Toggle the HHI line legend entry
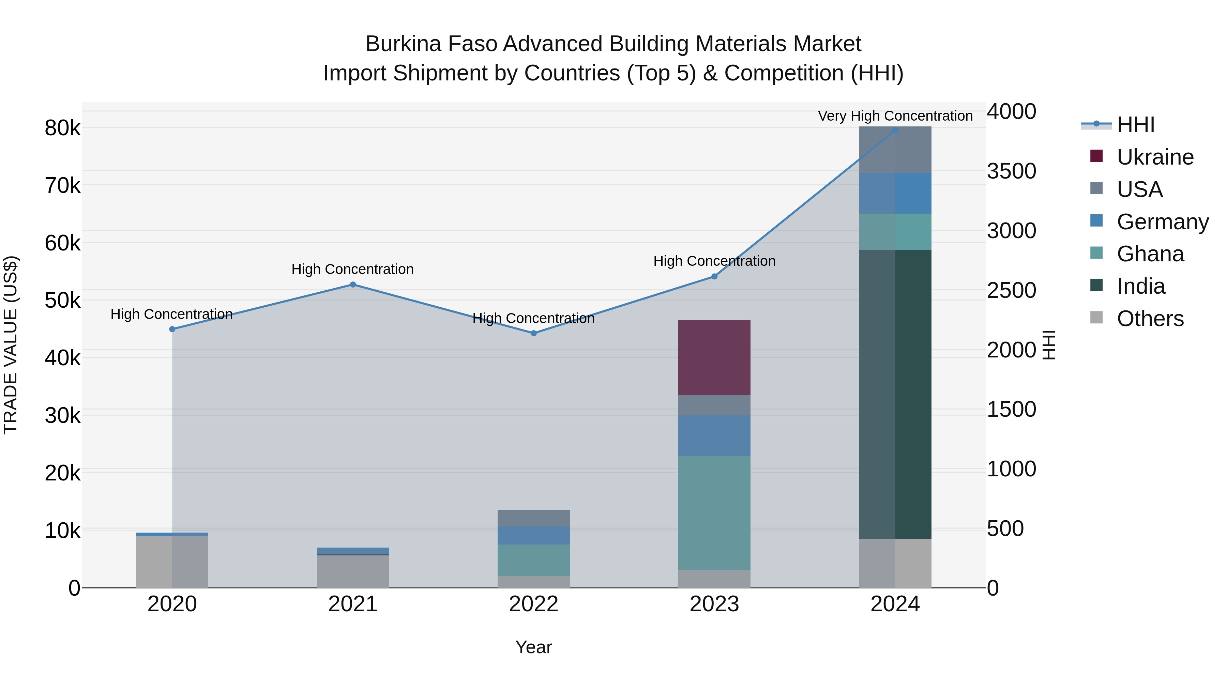1227x690 pixels. click(x=1118, y=125)
